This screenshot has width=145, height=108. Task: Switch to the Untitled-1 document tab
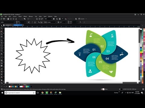(x=8, y=25)
